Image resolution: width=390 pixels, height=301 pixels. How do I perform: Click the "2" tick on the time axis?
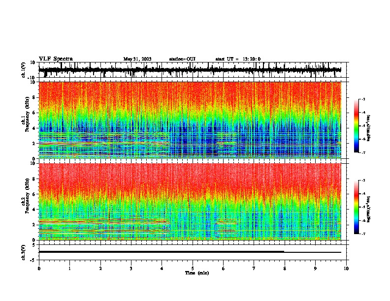[100, 269]
